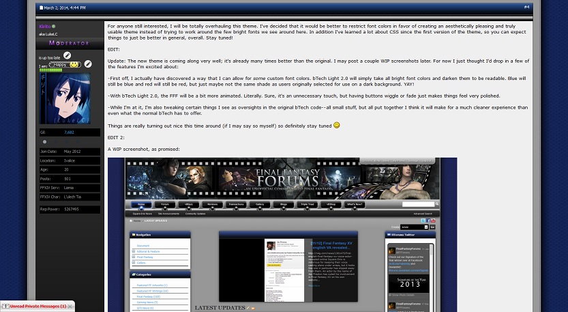Image resolution: width=568 pixels, height=312 pixels.
Task: Open the Unread Private Messages (1) link
Action: click(38, 306)
